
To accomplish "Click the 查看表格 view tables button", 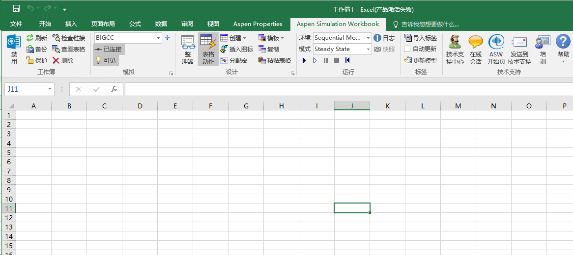I will [x=69, y=49].
